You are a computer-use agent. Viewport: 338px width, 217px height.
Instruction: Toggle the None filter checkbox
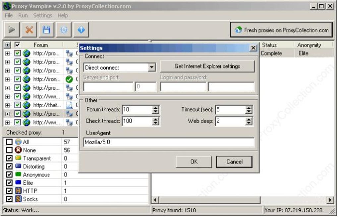pos(9,150)
